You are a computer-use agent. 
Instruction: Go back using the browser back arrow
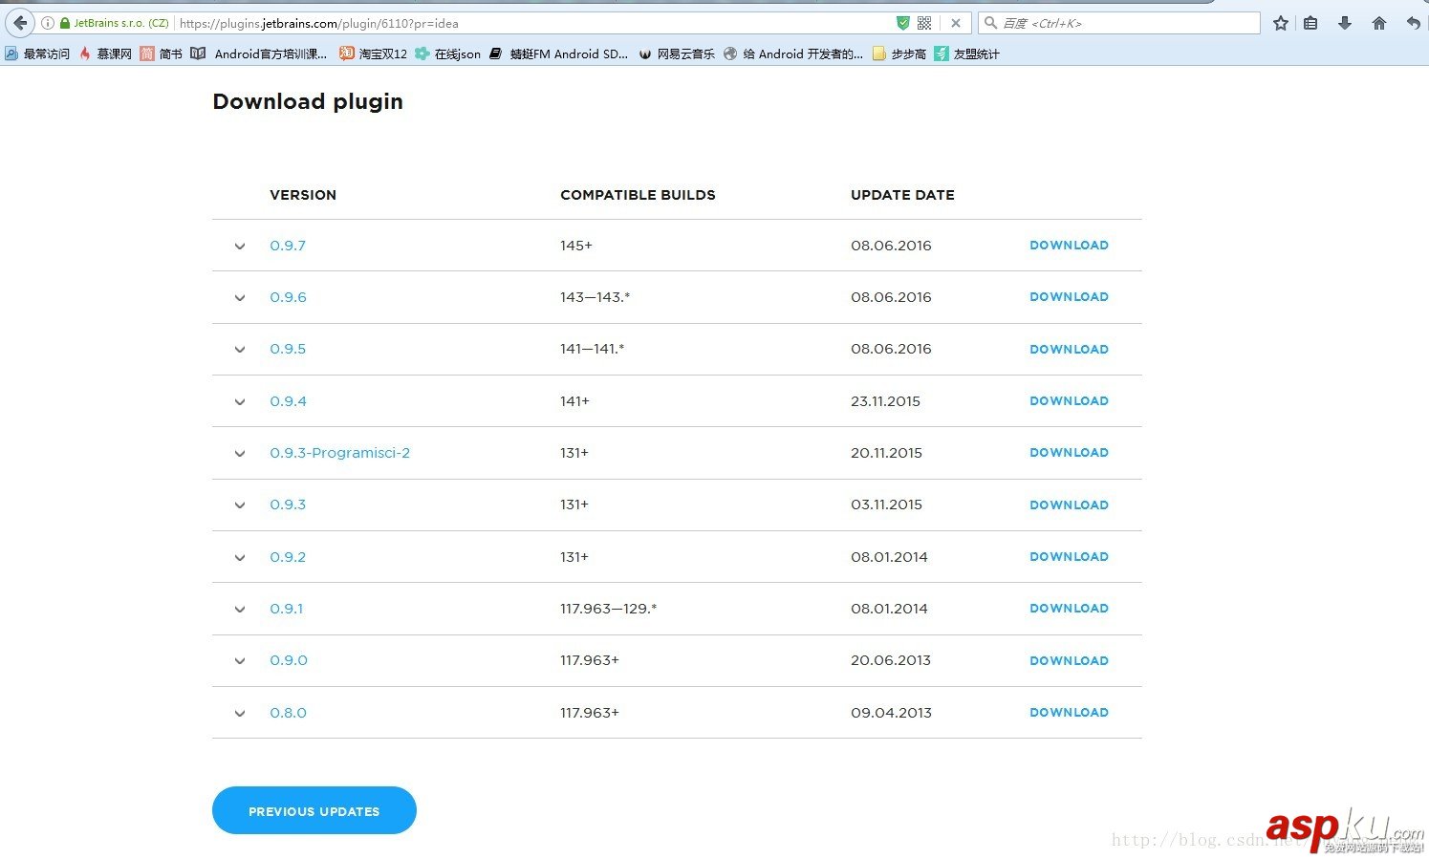coord(20,23)
